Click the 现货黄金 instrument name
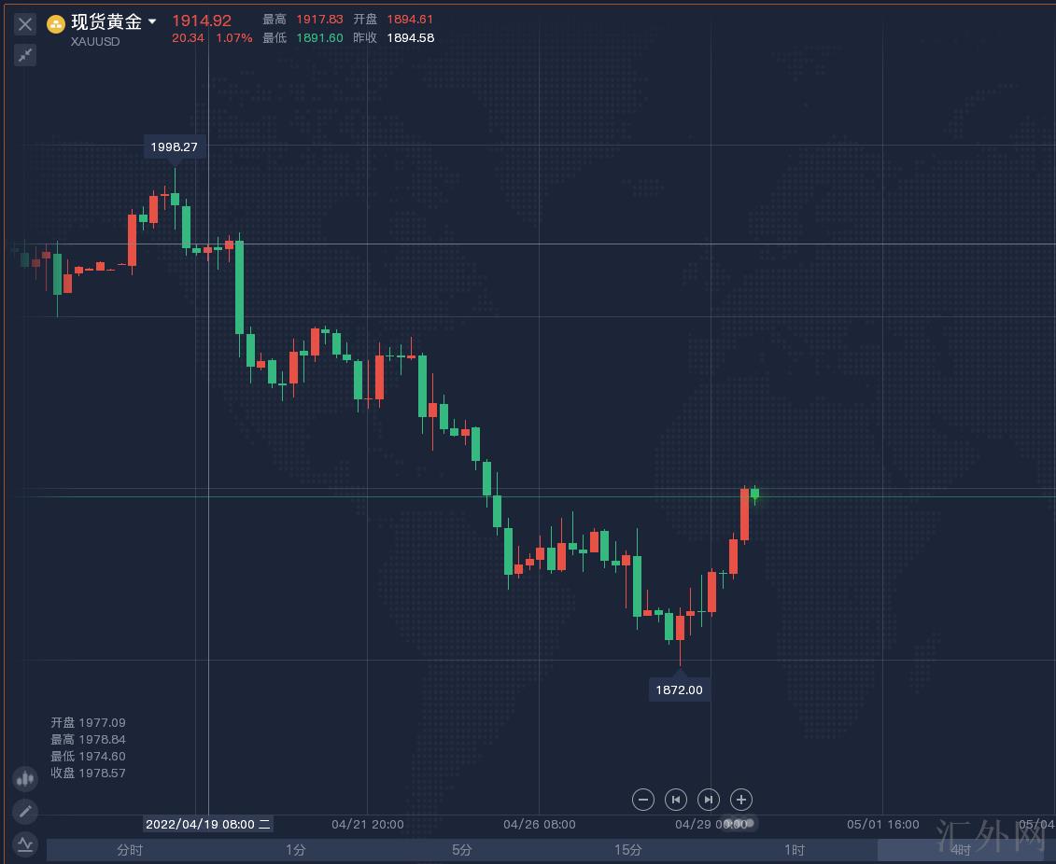 (x=106, y=22)
